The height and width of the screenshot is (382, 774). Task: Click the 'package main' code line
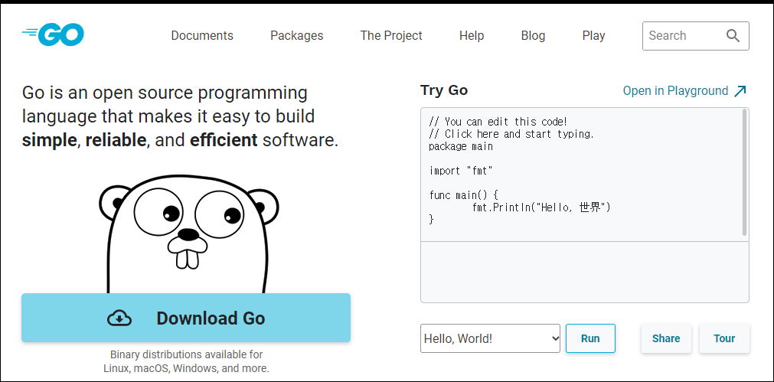pos(461,146)
